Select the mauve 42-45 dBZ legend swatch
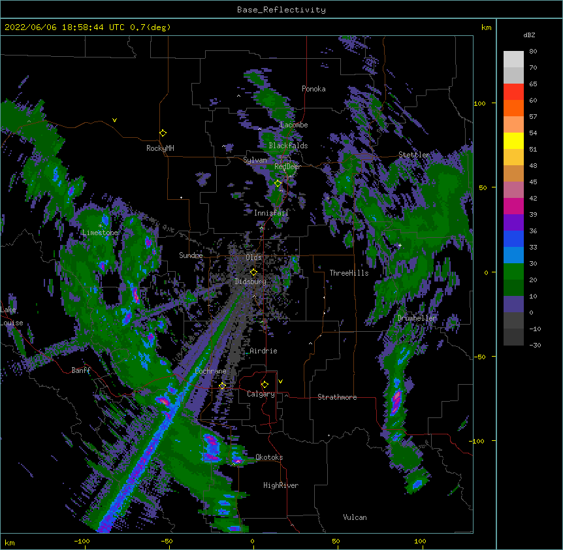 [x=513, y=190]
